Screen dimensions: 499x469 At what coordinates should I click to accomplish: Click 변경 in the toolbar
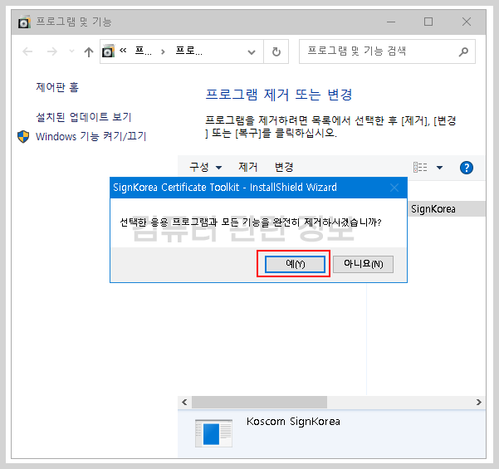tap(284, 167)
